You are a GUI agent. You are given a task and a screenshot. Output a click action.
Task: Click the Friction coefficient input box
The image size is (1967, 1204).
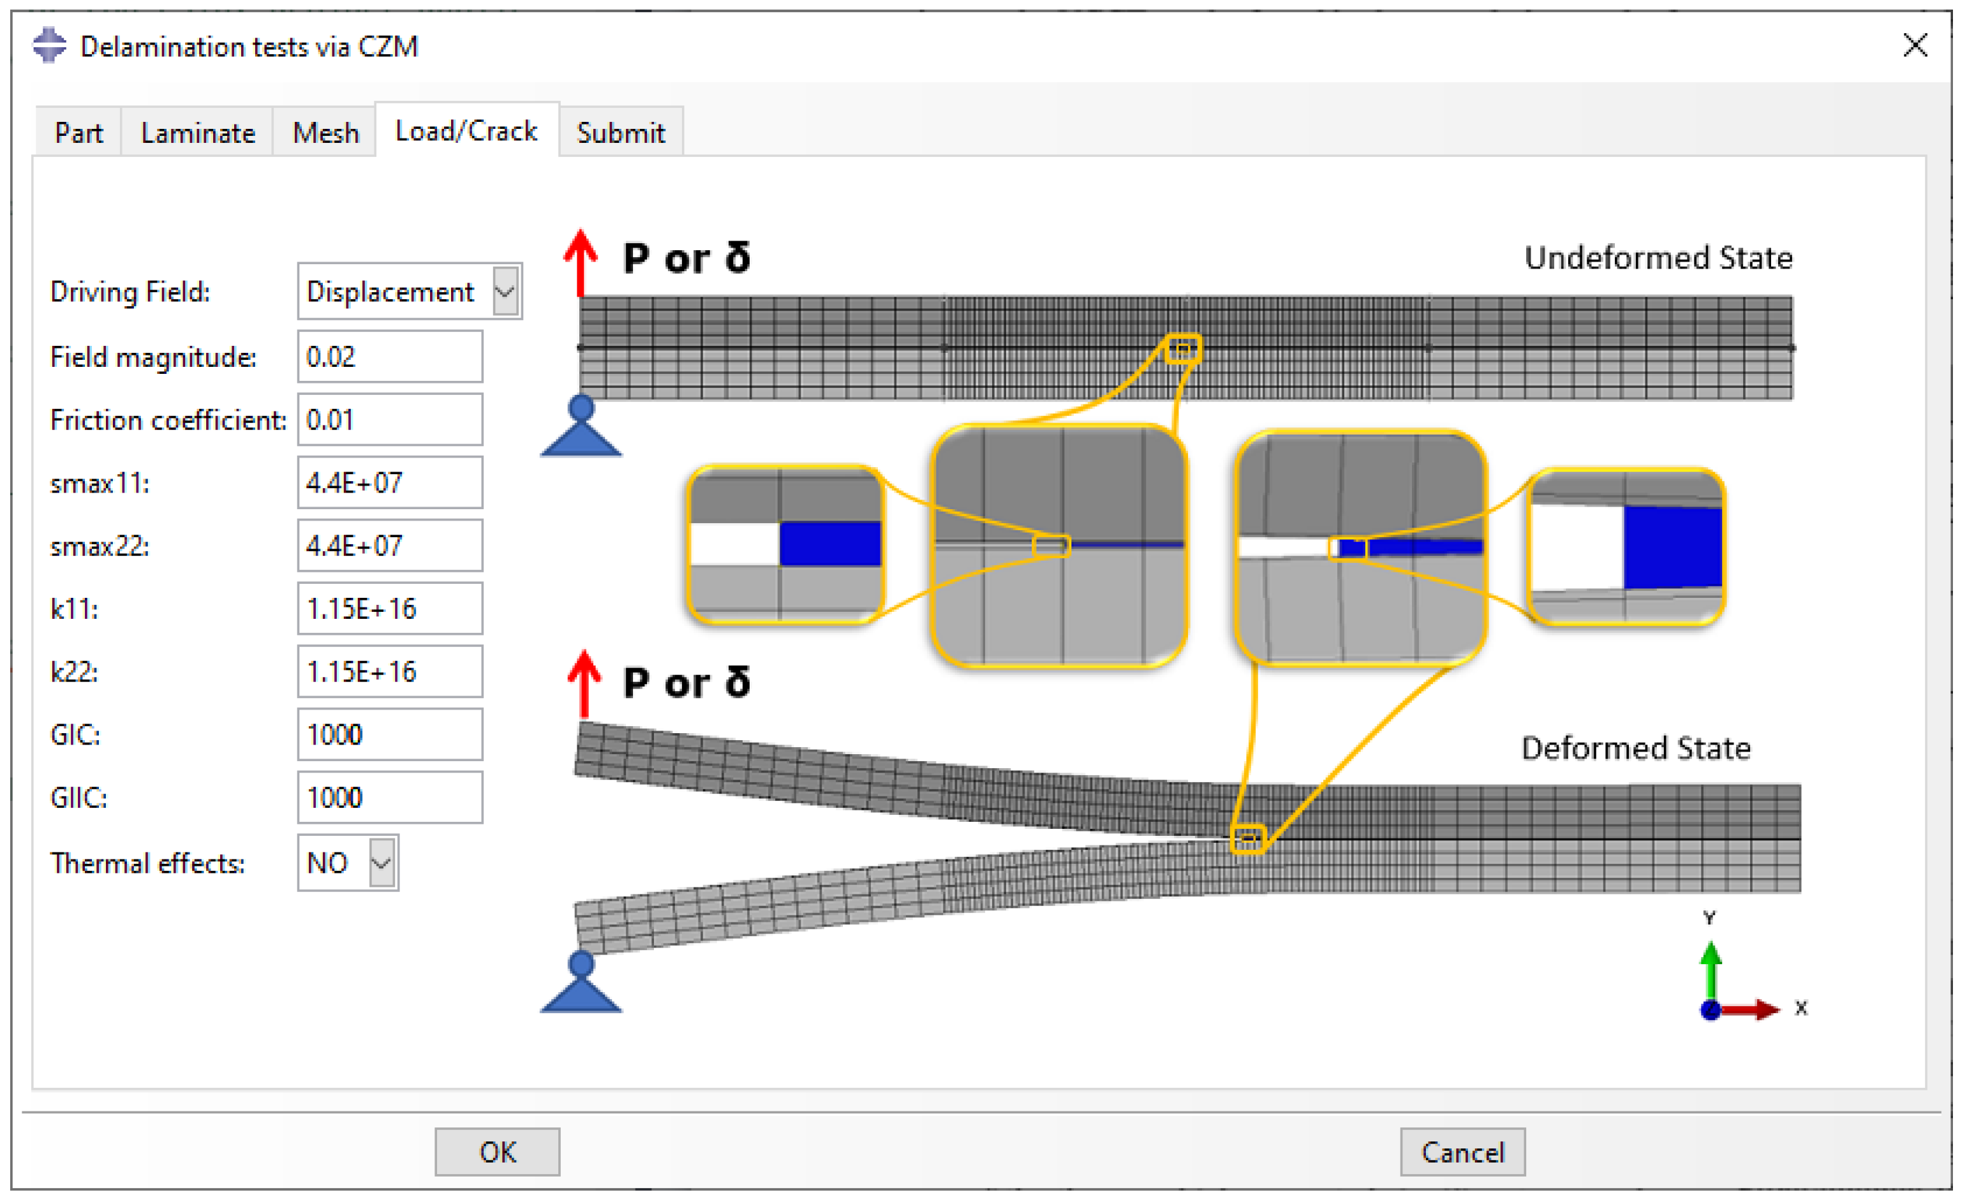pyautogui.click(x=390, y=419)
